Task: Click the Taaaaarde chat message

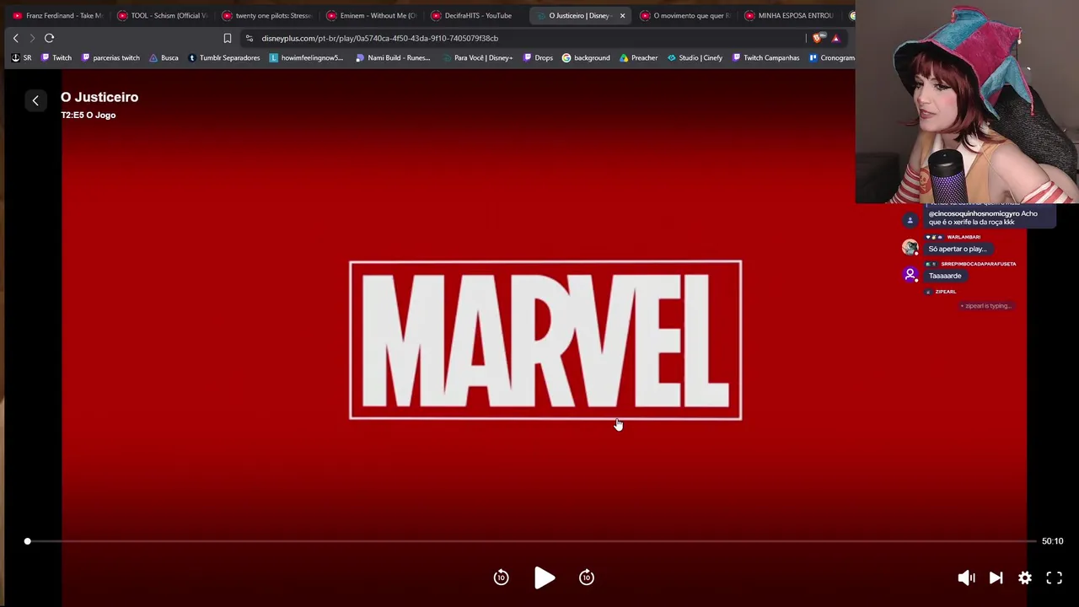Action: click(945, 276)
